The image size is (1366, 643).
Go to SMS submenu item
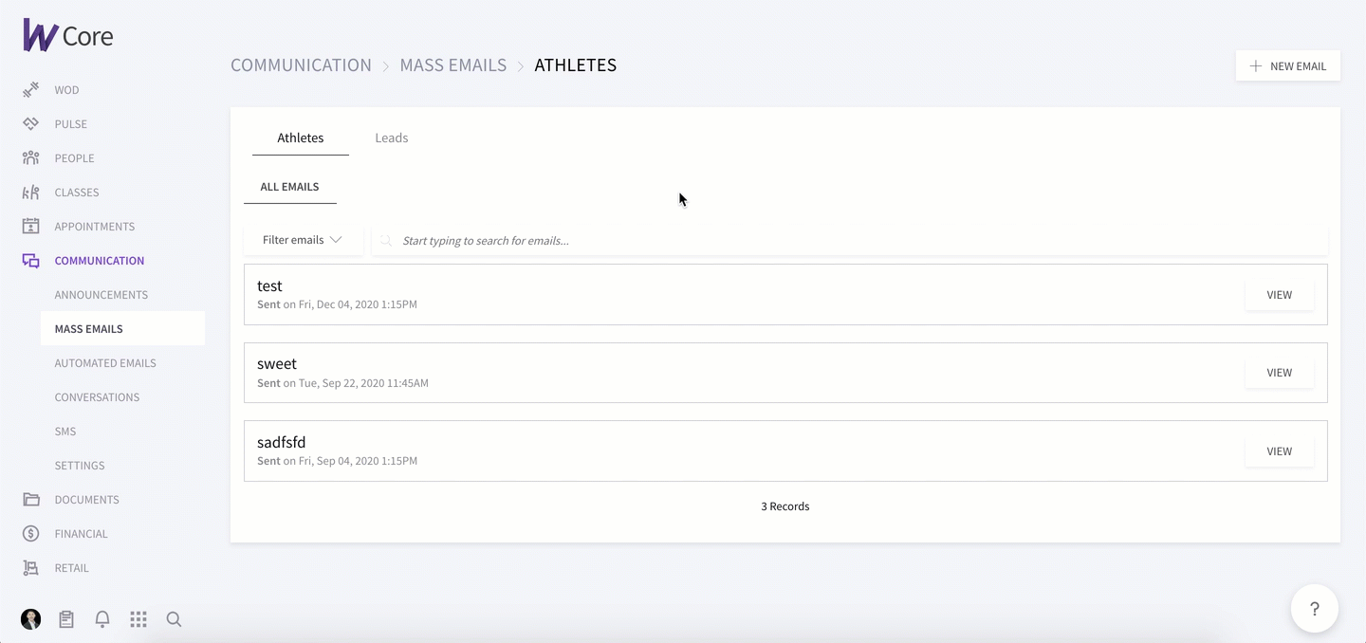tap(65, 432)
